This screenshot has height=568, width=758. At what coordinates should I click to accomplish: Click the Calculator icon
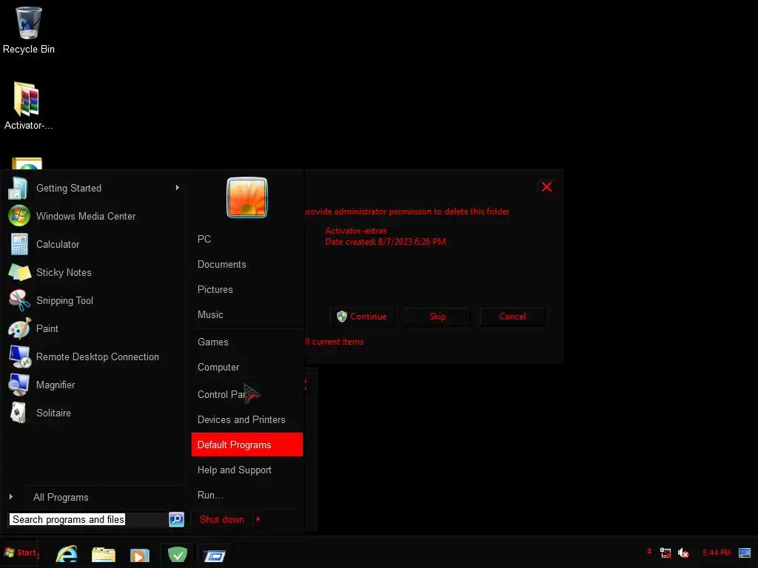(x=19, y=244)
